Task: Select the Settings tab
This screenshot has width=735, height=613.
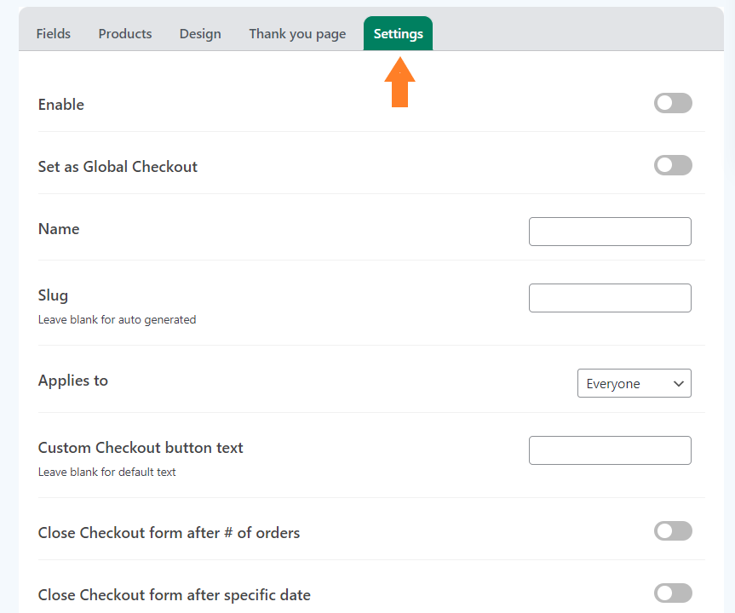Action: pyautogui.click(x=398, y=34)
